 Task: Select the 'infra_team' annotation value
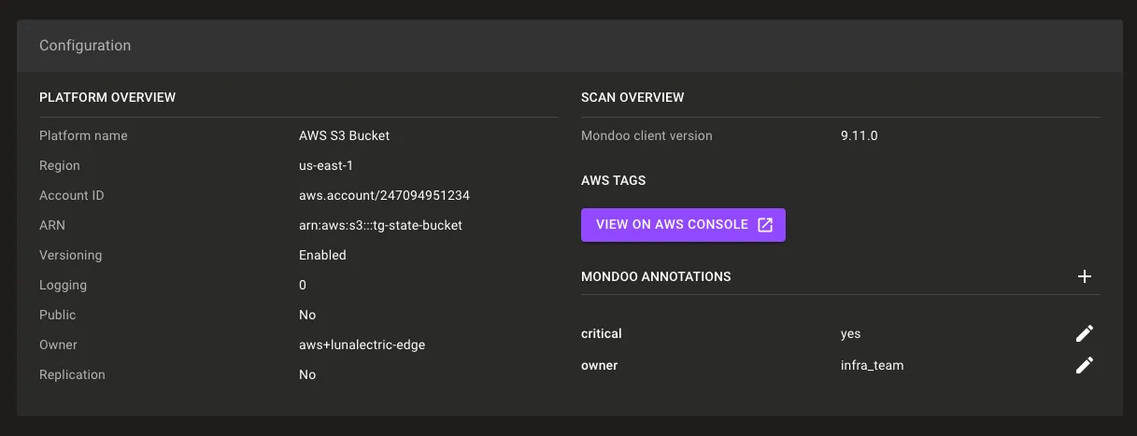(873, 365)
